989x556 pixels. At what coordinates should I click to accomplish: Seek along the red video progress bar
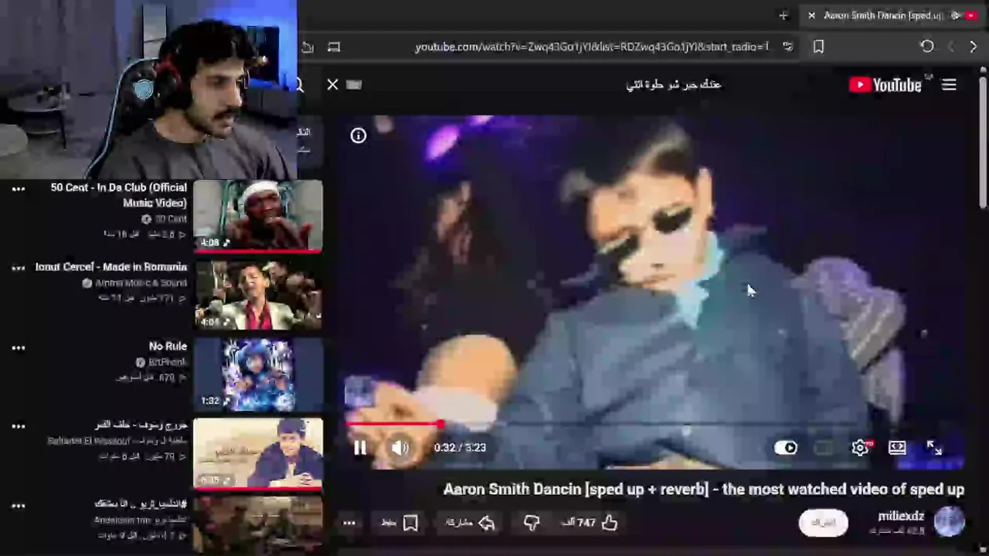654,424
